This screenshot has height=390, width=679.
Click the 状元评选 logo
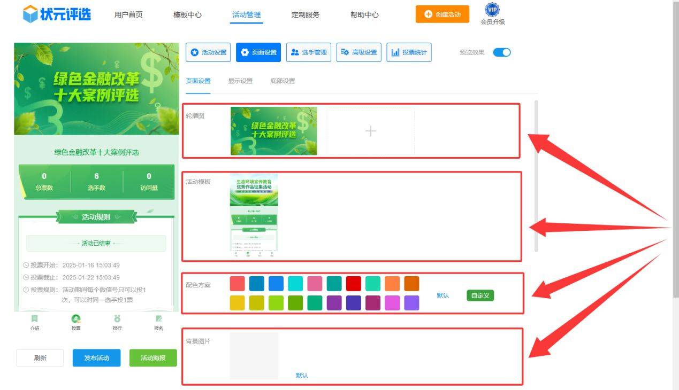pyautogui.click(x=57, y=14)
